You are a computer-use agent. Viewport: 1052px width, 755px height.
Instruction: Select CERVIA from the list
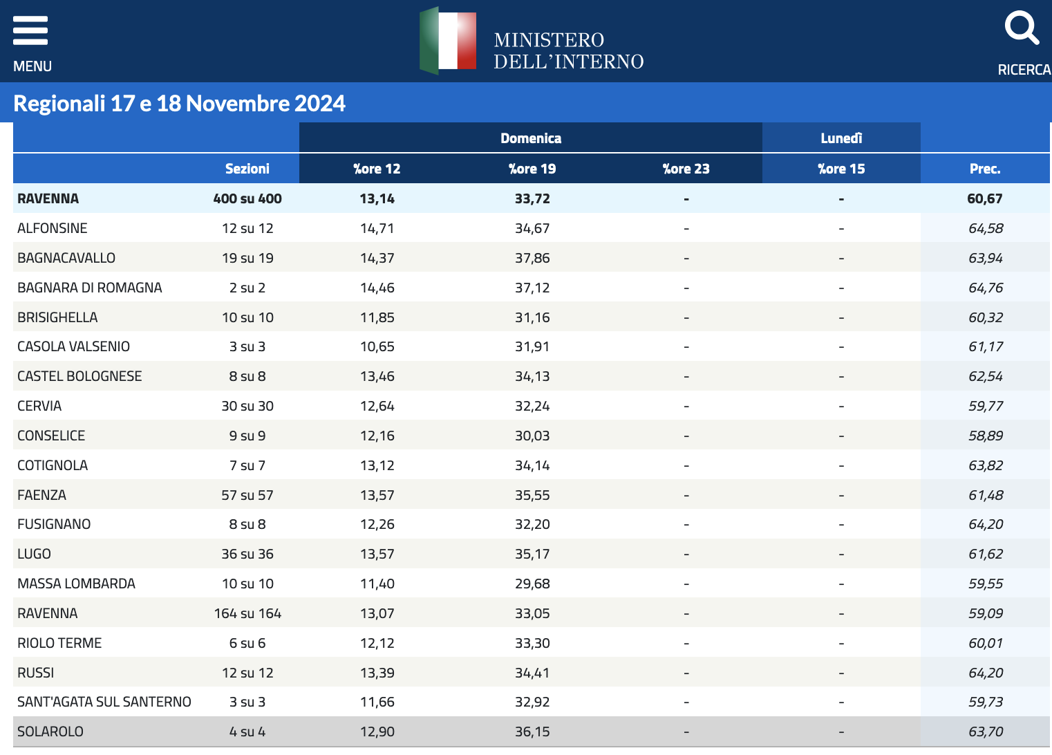[x=39, y=406]
